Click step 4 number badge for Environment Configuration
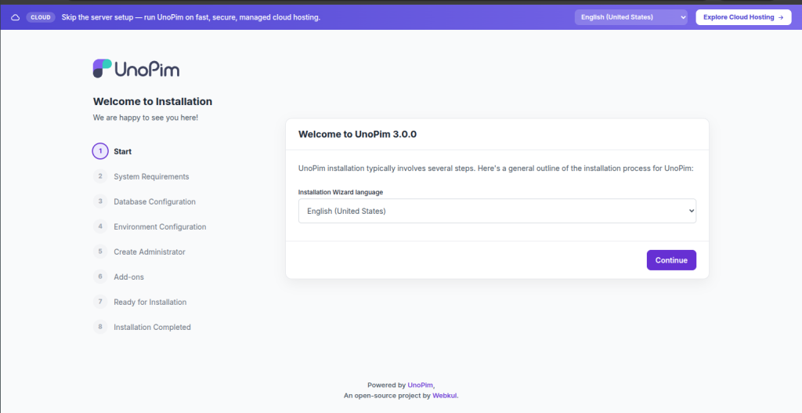Image resolution: width=802 pixels, height=413 pixels. [x=100, y=226]
